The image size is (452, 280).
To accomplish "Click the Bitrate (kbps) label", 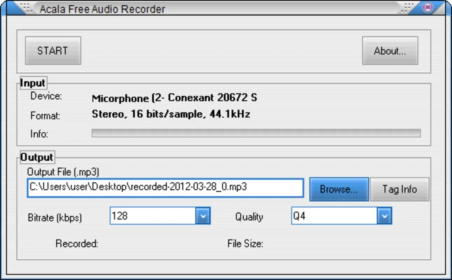I will coord(55,218).
